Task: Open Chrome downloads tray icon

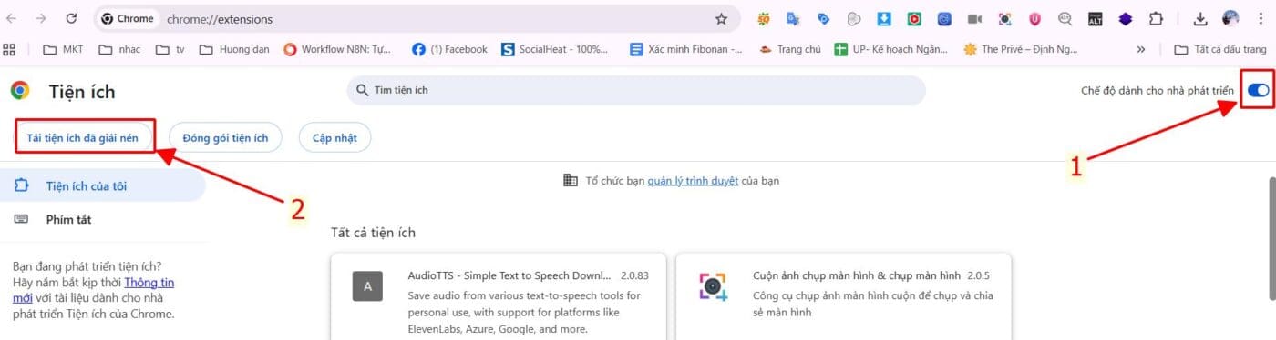Action: click(1200, 18)
